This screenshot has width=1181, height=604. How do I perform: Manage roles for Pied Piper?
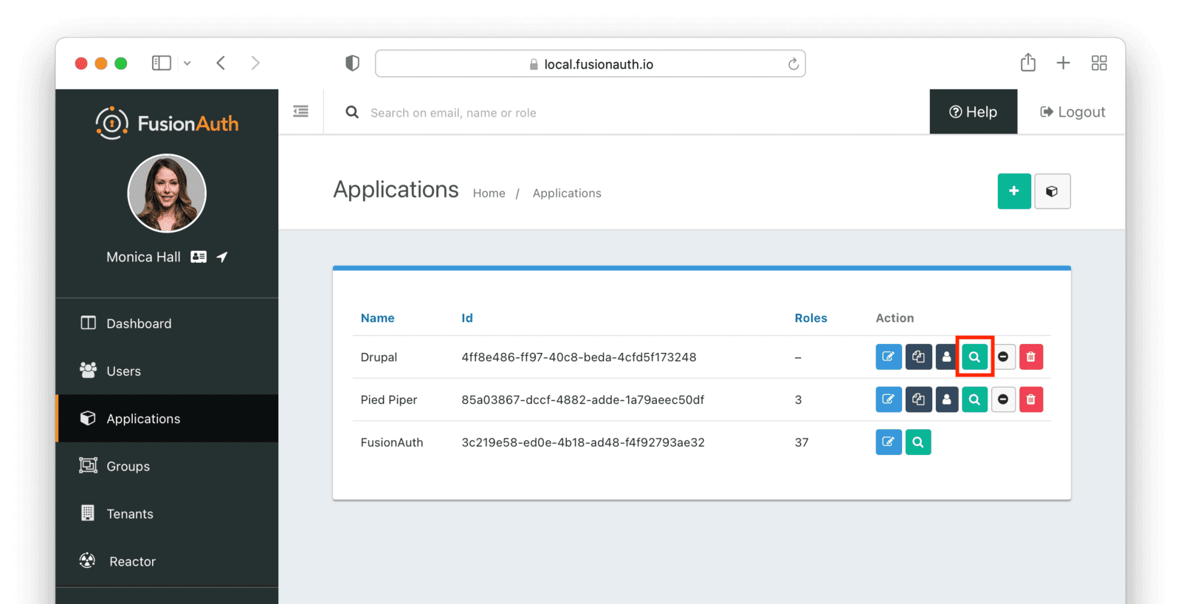point(946,399)
